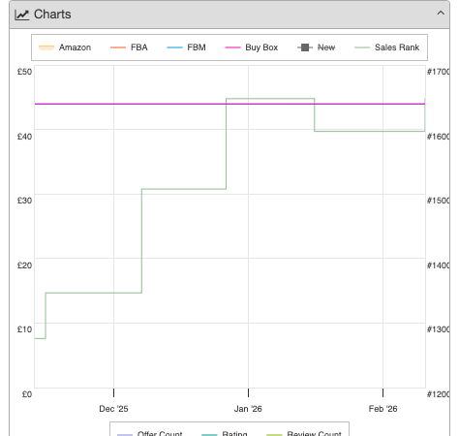The height and width of the screenshot is (436, 459).
Task: Click the £10 price axis label
Action: (x=24, y=329)
